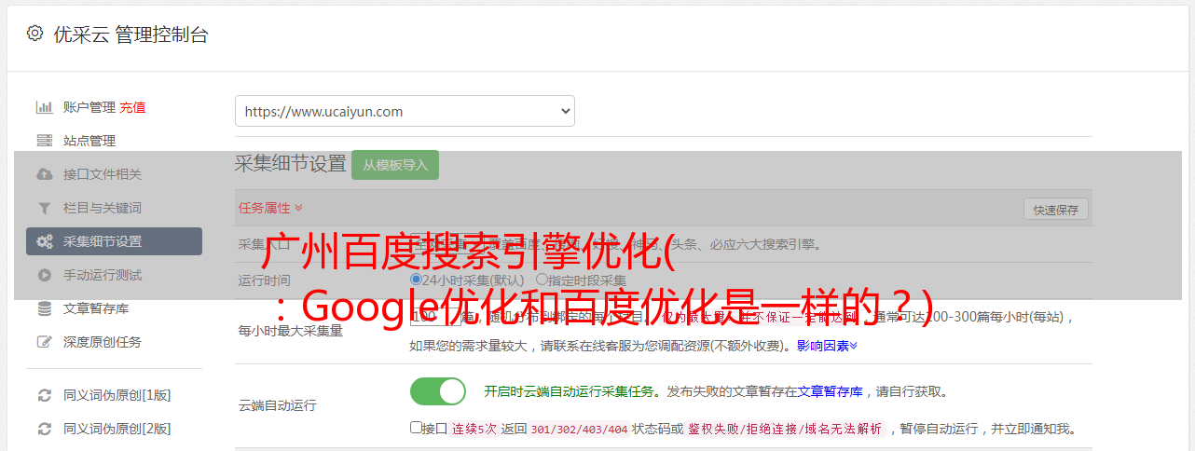Click the refresh icon beside 同义词伪原创[1版]
The image size is (1195, 451).
(x=44, y=395)
